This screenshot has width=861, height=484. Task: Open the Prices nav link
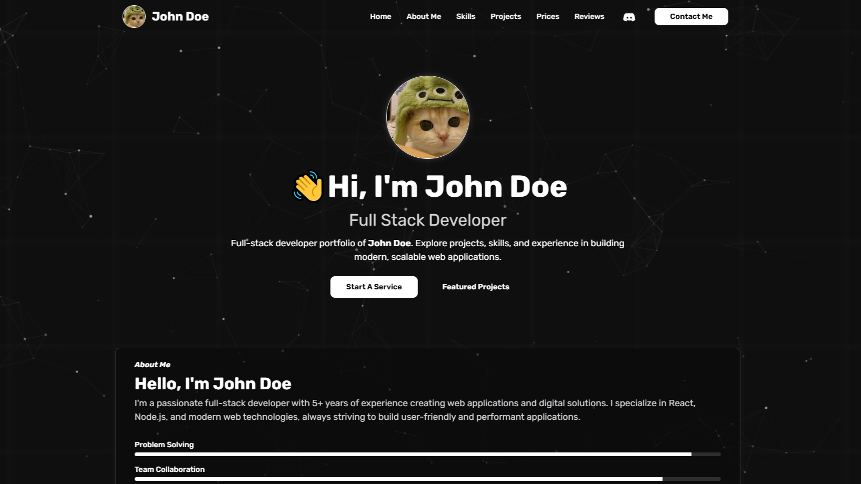click(547, 16)
